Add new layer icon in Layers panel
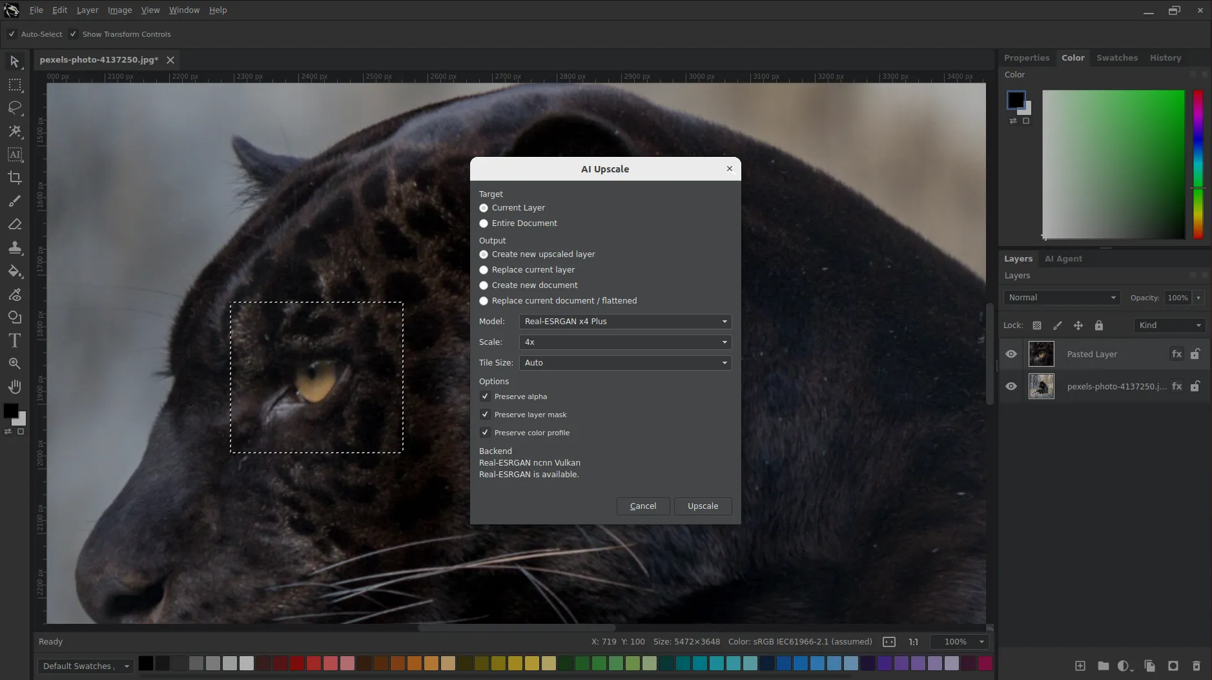This screenshot has height=680, width=1212. 1080,666
